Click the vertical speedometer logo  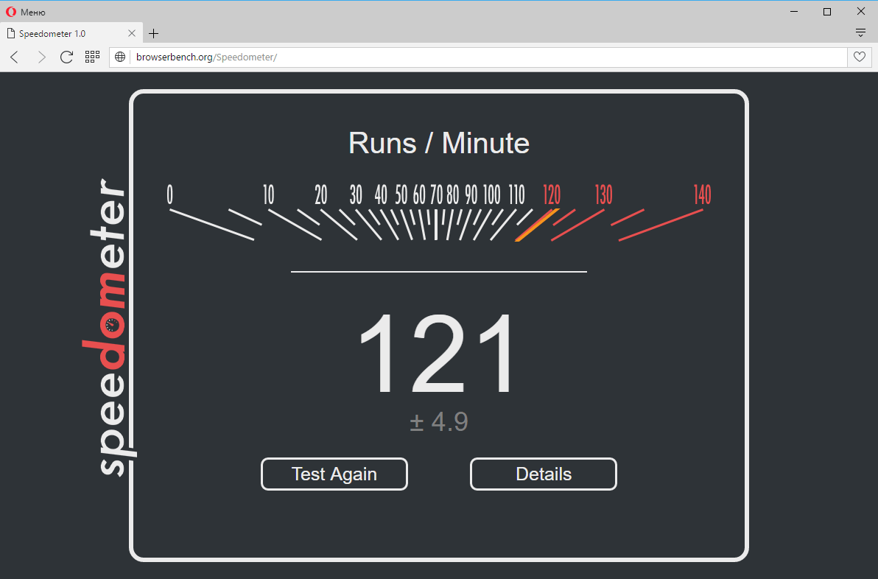click(x=111, y=327)
